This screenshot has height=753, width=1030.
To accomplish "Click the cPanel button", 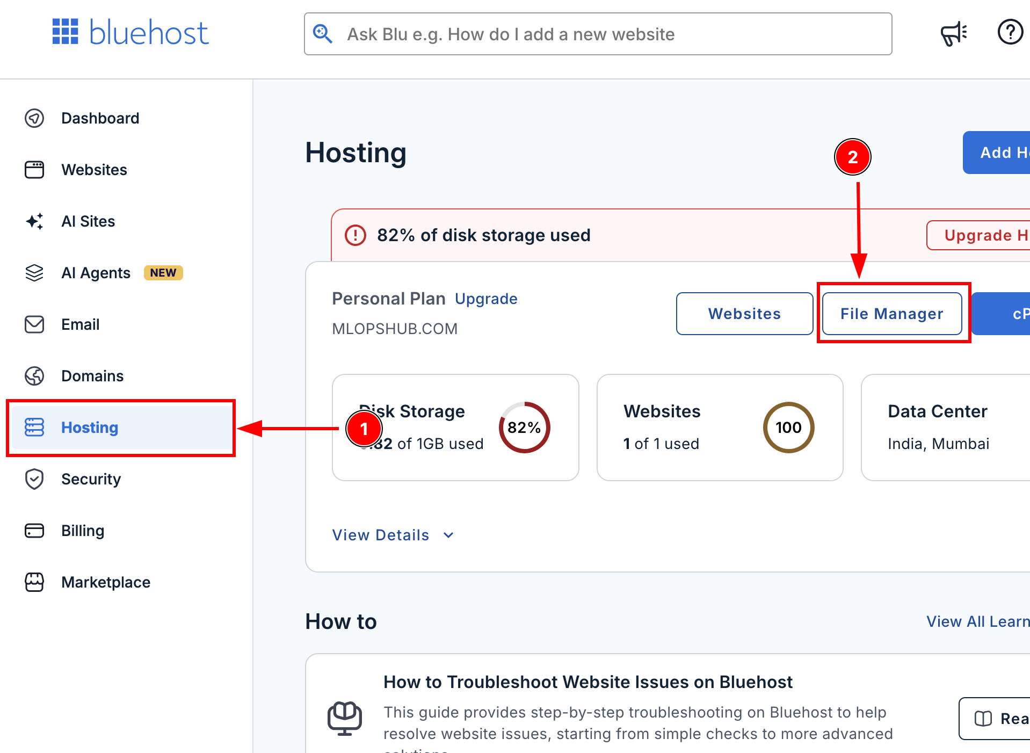I will point(1001,314).
